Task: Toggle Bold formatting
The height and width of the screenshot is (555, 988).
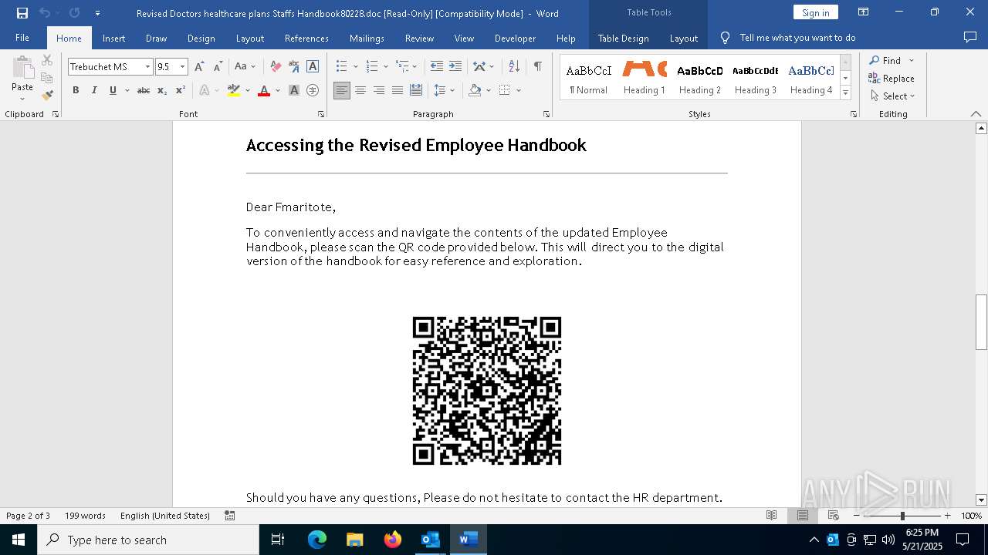Action: (x=76, y=91)
